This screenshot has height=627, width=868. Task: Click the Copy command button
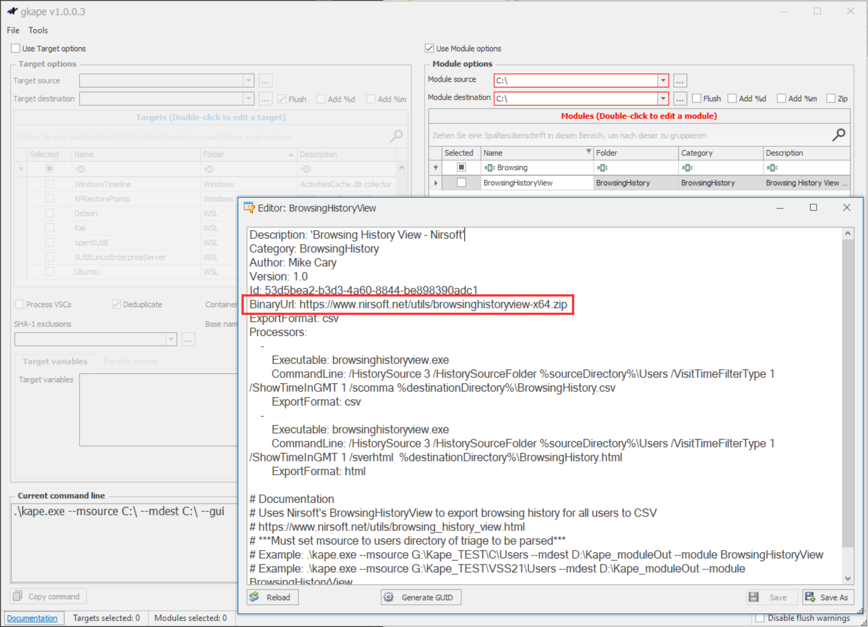pyautogui.click(x=48, y=596)
